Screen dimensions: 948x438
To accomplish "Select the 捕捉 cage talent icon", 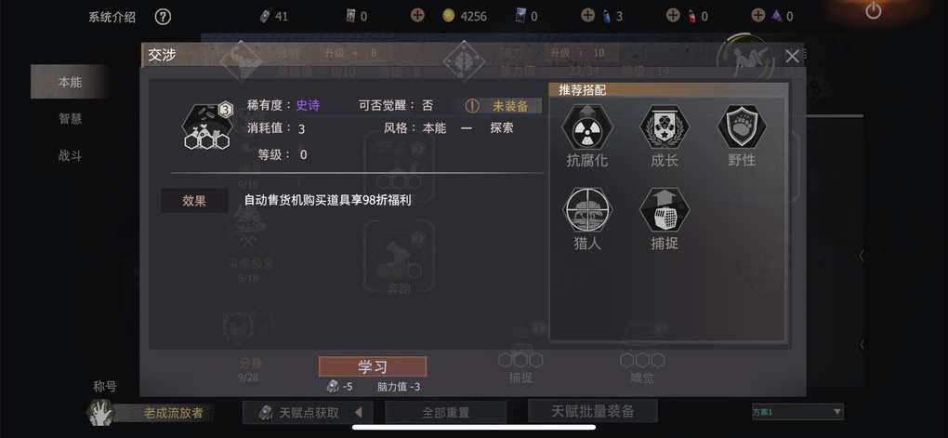I will tap(665, 210).
